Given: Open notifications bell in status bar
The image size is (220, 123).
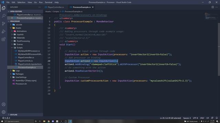Looking at the screenshot, I should pos(217,118).
